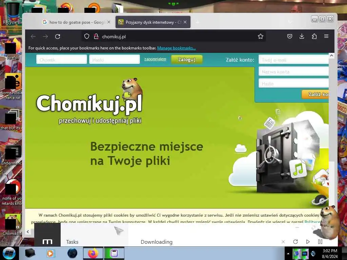Open the Recycle Bin desktop icon

coord(13,13)
